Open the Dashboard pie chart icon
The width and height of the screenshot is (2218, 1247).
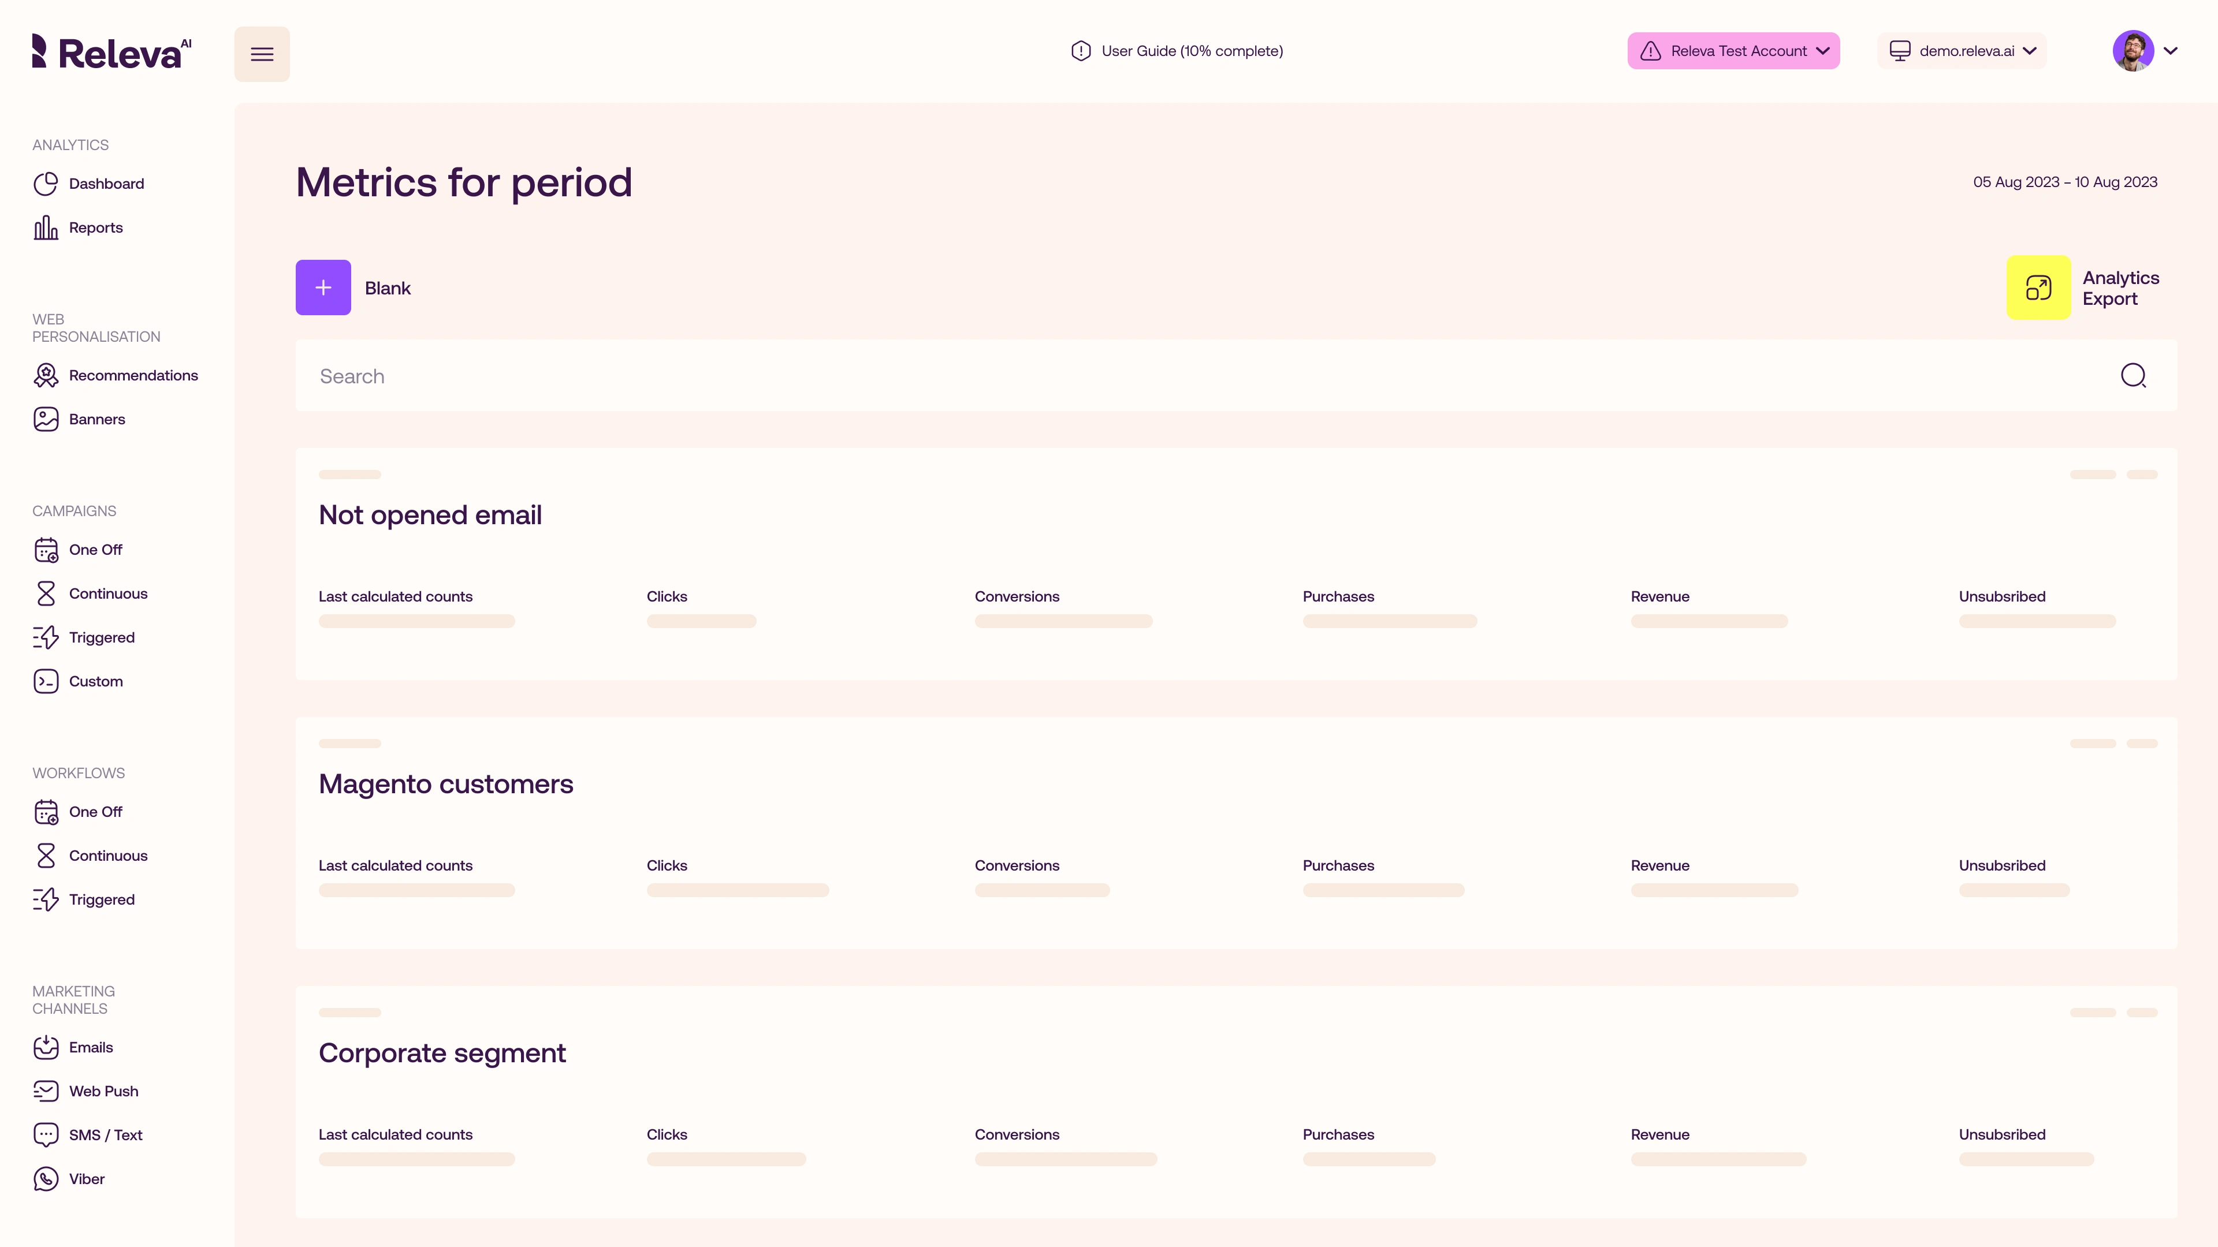tap(46, 184)
